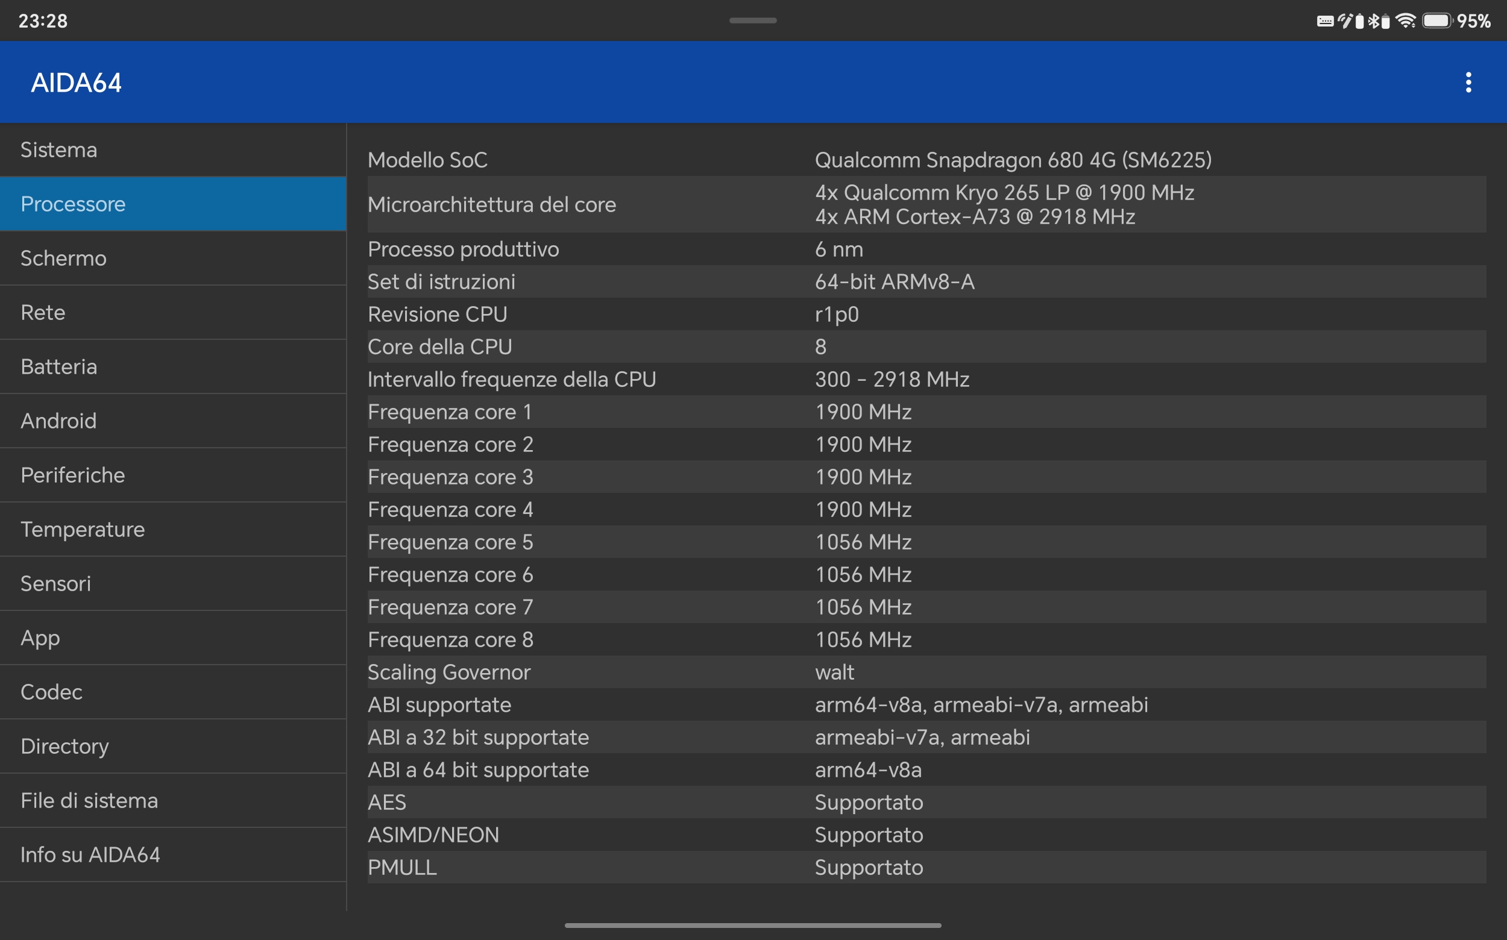The width and height of the screenshot is (1507, 940).
Task: Tap the keyboard status icon
Action: click(1325, 21)
